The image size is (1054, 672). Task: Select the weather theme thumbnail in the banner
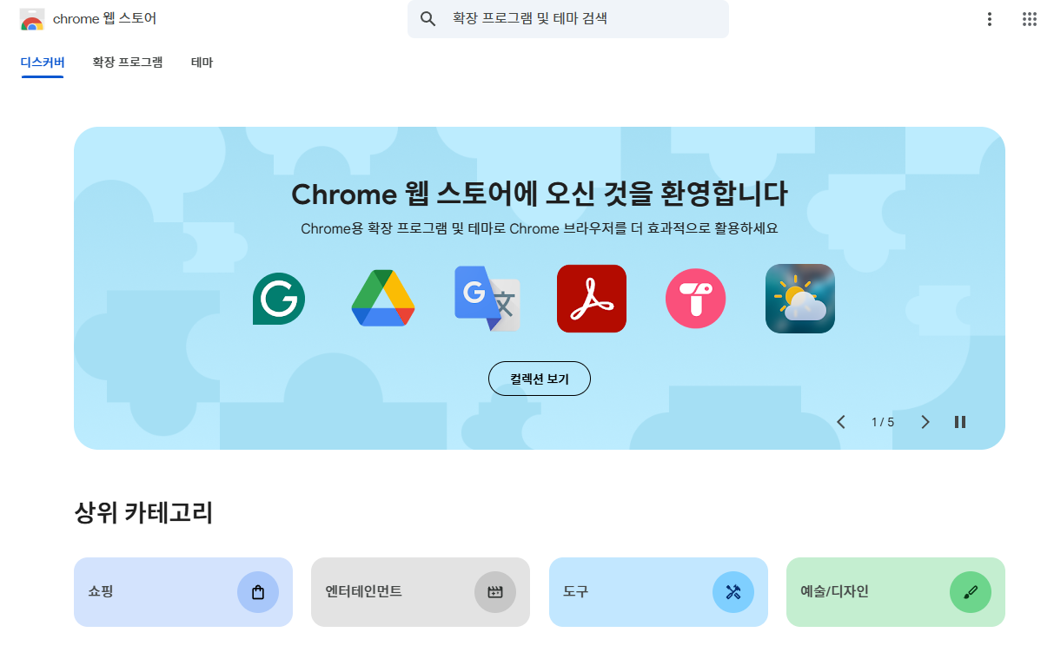799,299
